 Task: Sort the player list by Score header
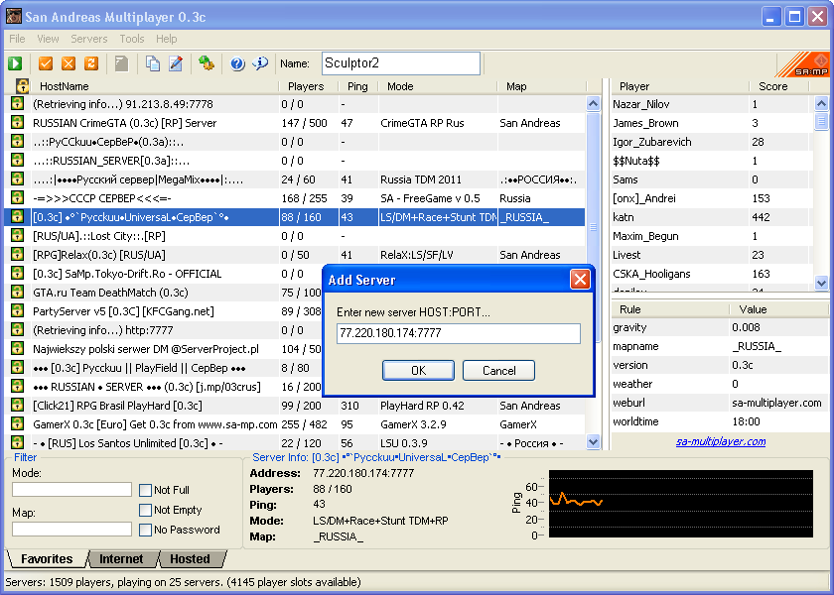coord(778,86)
